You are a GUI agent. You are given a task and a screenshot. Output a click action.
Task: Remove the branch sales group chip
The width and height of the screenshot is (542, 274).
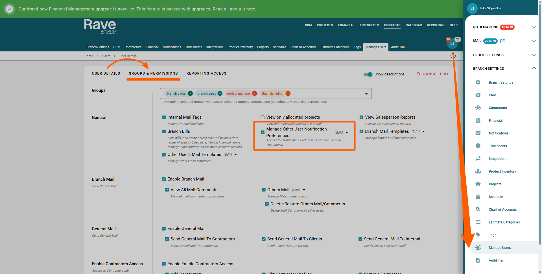click(x=220, y=93)
